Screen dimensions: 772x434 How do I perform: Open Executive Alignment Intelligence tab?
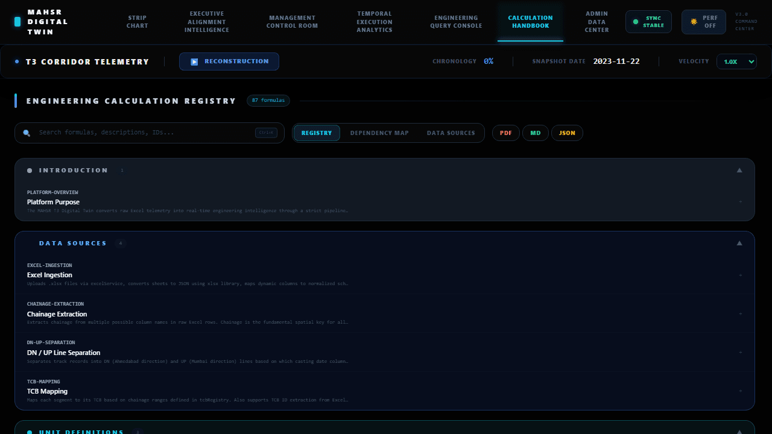tap(207, 22)
